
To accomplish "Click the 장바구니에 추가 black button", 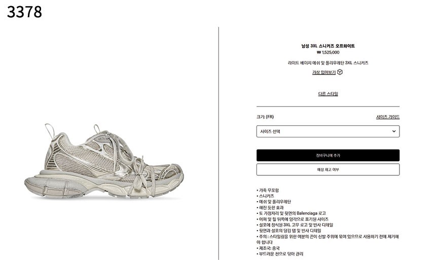I will pyautogui.click(x=328, y=155).
